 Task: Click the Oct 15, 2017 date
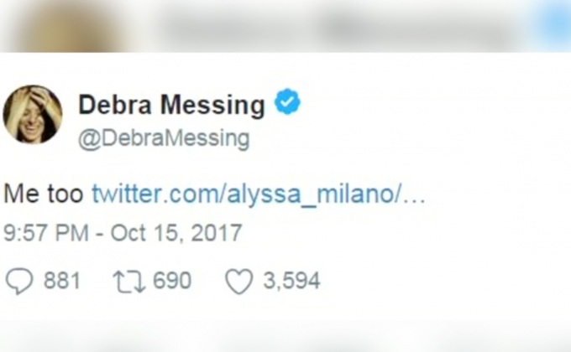(176, 233)
